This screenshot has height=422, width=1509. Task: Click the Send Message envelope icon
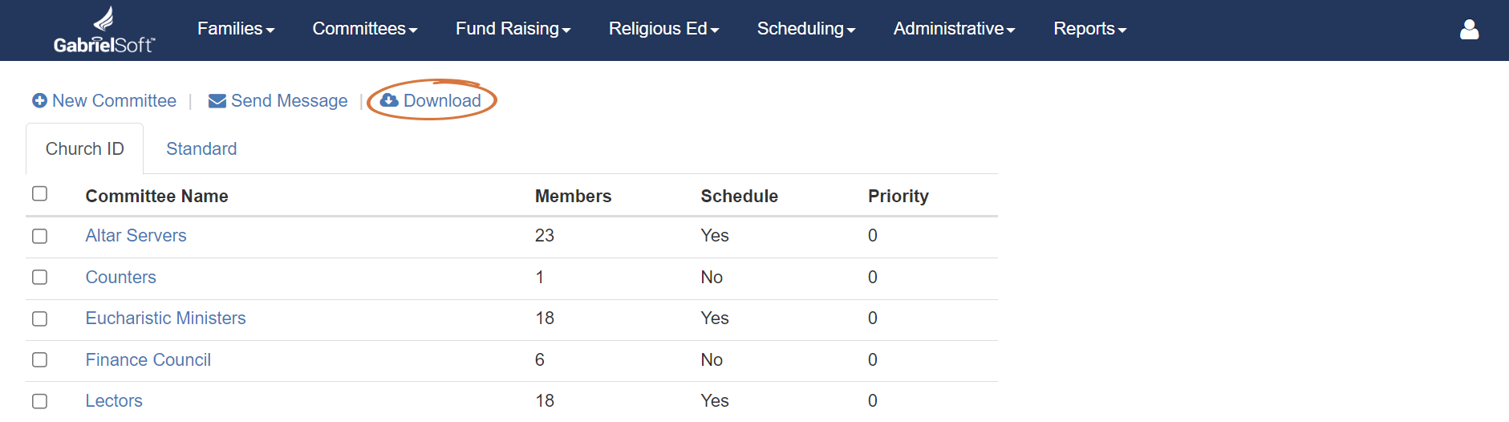217,101
